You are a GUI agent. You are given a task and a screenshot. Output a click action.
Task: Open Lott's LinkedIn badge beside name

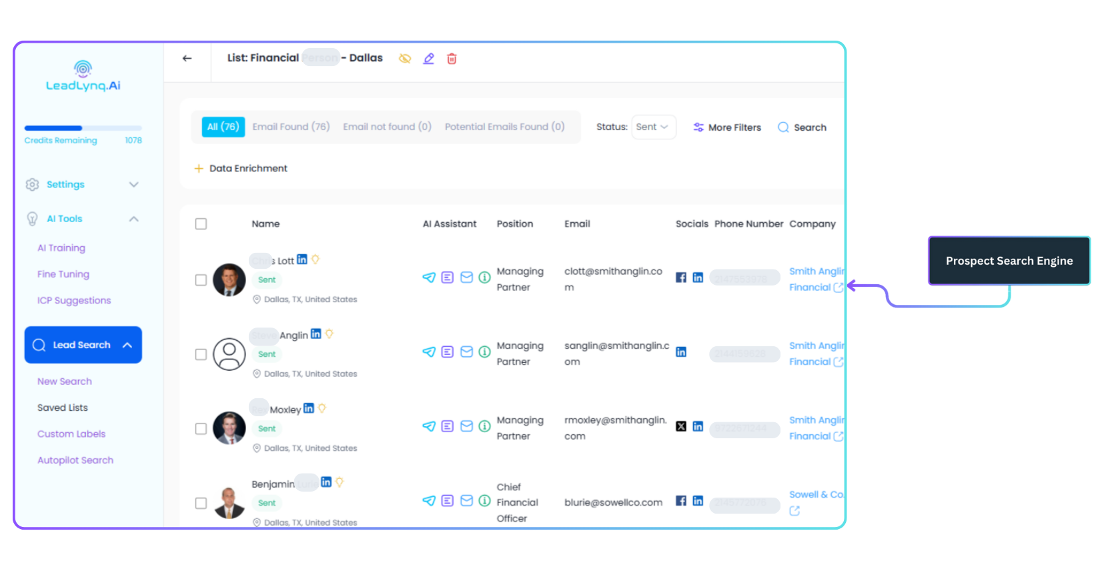click(x=302, y=259)
